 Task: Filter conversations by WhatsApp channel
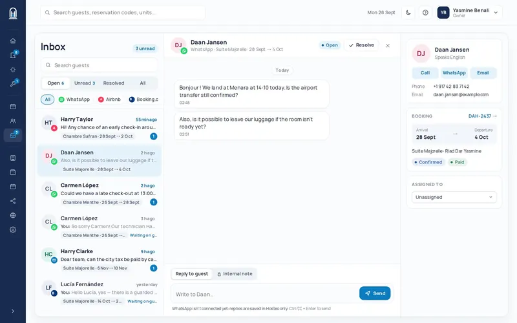tap(74, 99)
